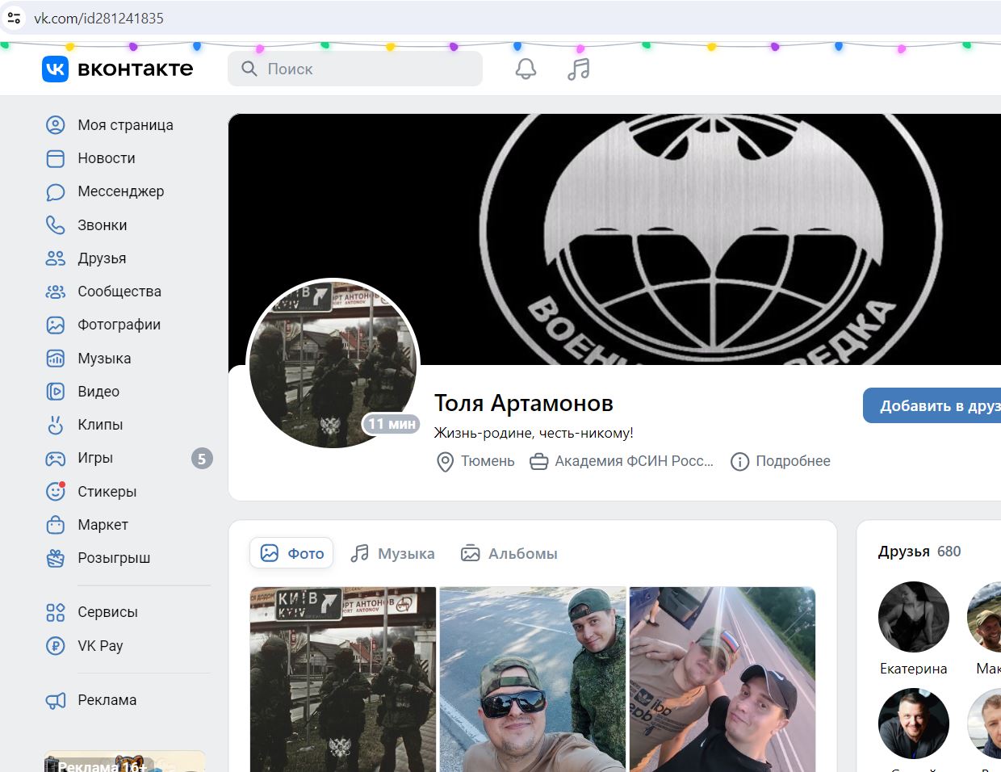
Task: Click Добавить в друзья button
Action: coord(932,405)
